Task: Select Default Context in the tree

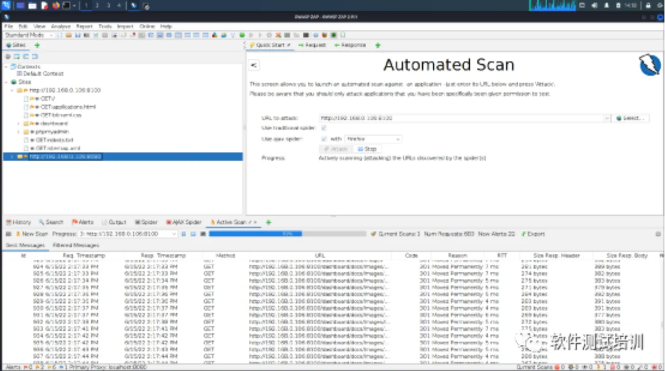Action: [43, 74]
